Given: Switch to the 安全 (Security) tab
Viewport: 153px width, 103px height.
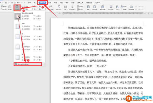Looking at the screenshot, I should [73, 3].
